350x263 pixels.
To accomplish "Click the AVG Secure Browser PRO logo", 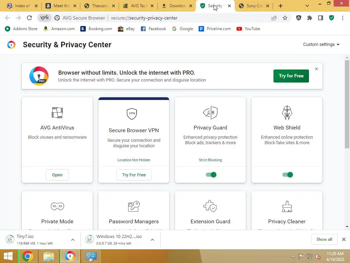I will coord(39,76).
